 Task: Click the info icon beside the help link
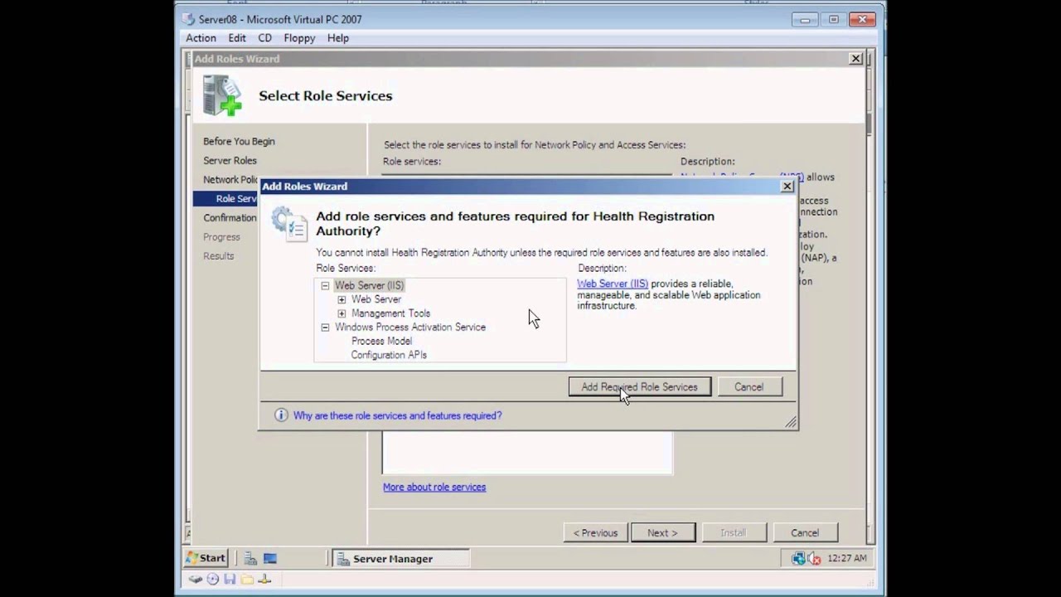point(281,415)
